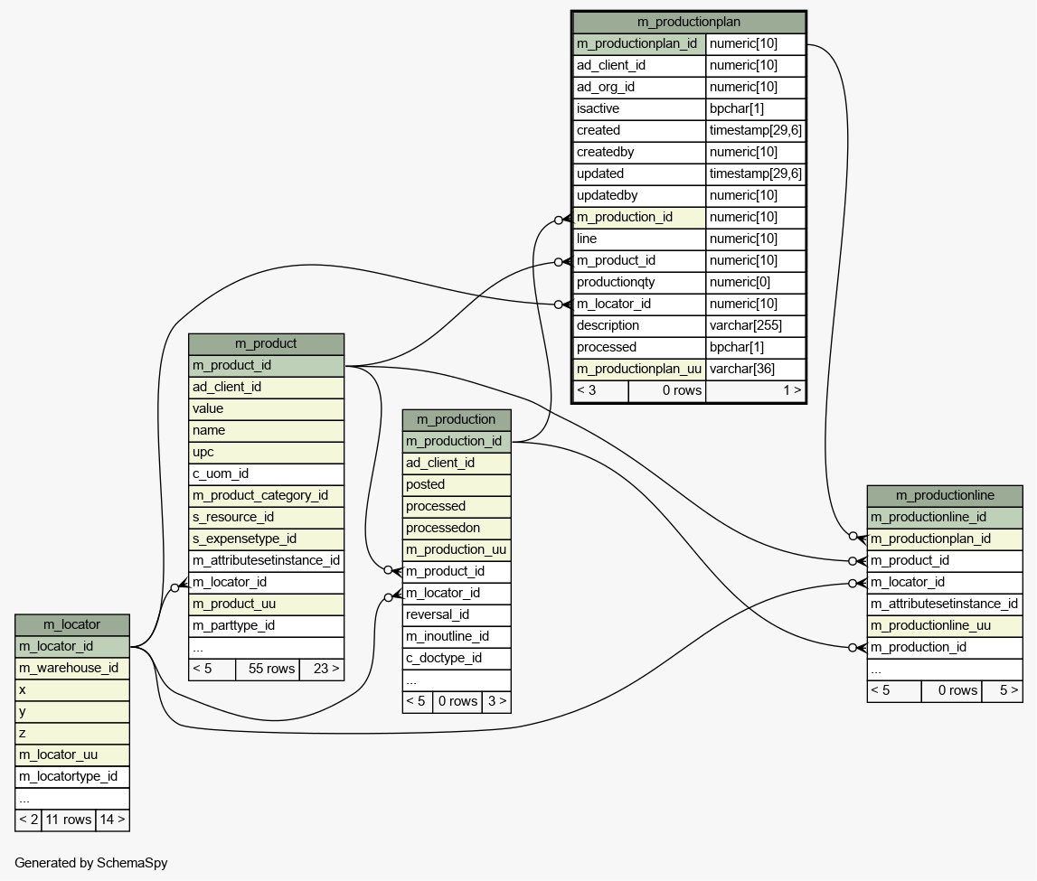Select m_locator_uu column
The width and height of the screenshot is (1037, 881).
point(72,754)
